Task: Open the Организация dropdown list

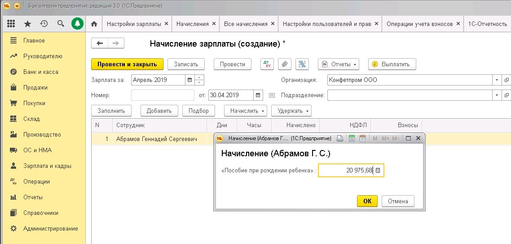Action: [x=497, y=80]
